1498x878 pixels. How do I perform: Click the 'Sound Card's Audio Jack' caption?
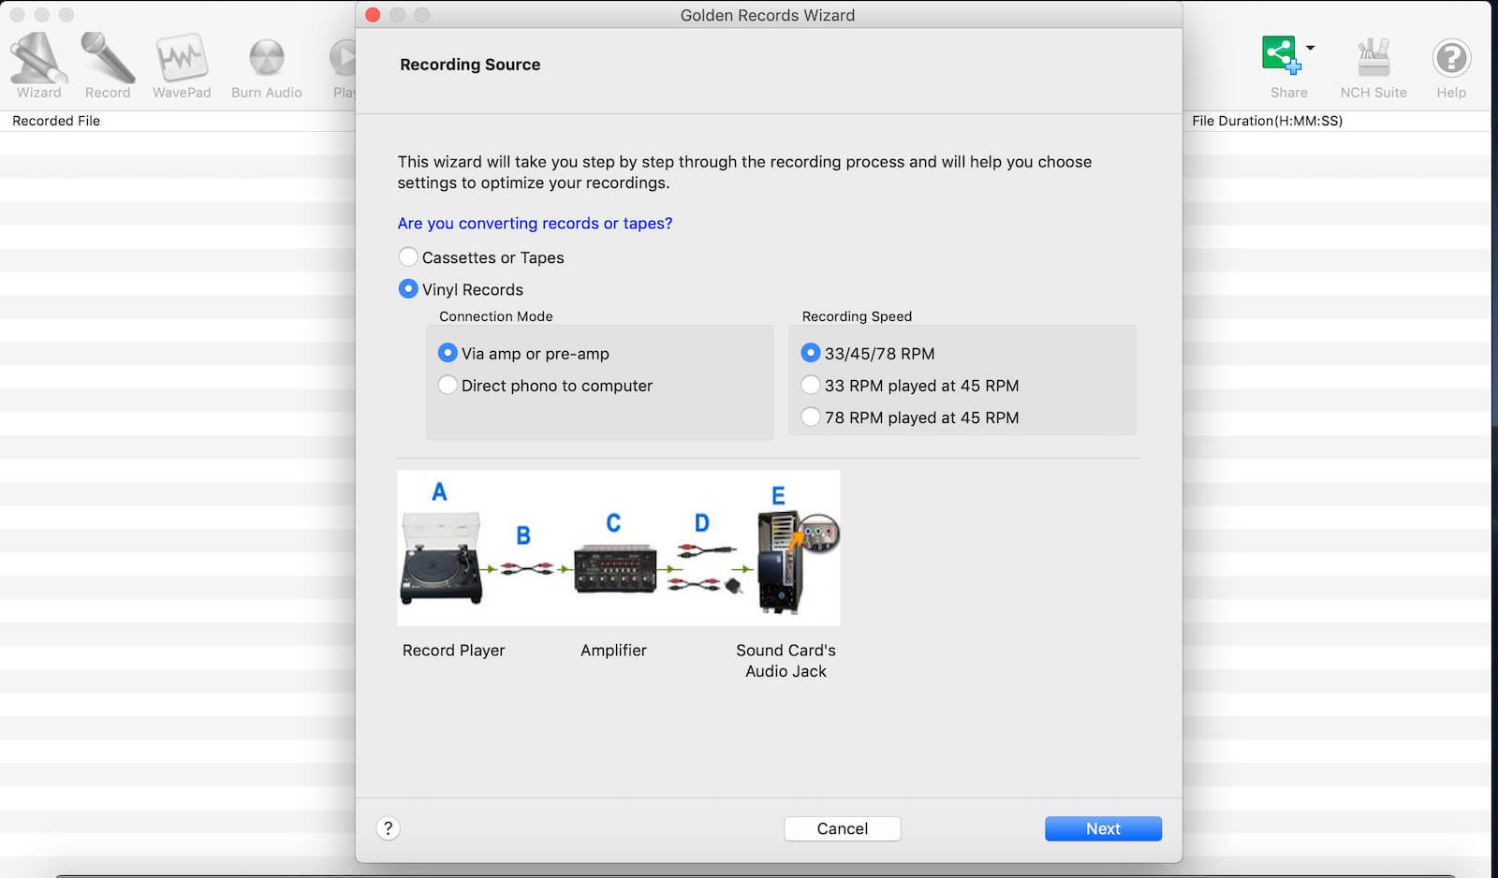786,661
